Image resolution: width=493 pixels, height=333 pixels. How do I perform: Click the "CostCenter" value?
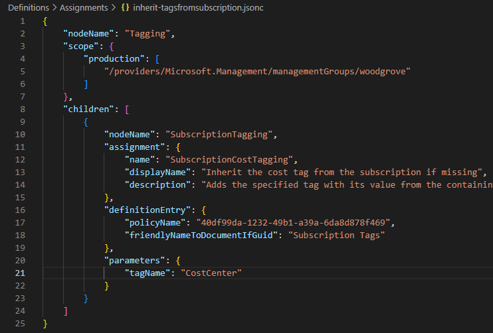pos(211,273)
